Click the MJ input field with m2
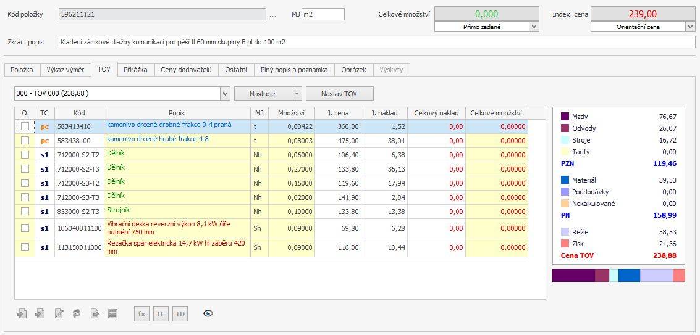 point(323,14)
